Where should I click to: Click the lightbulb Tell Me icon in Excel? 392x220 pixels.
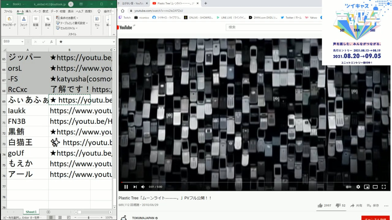coord(99,11)
